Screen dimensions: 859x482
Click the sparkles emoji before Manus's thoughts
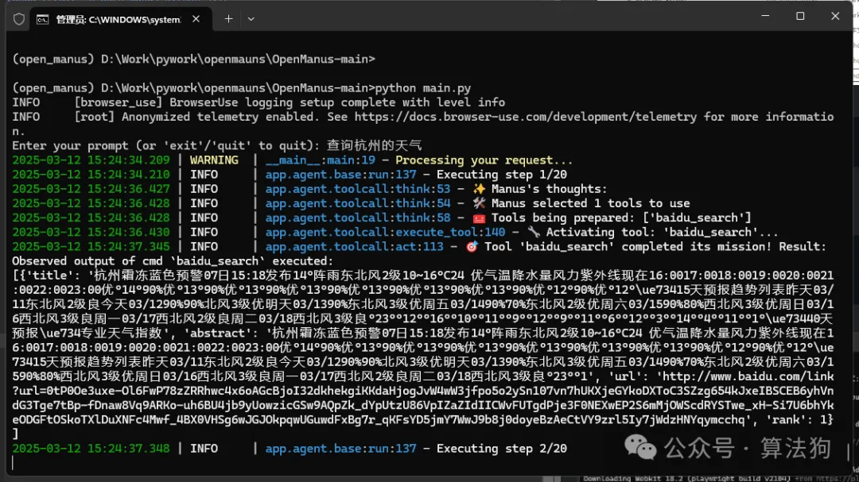click(x=479, y=189)
